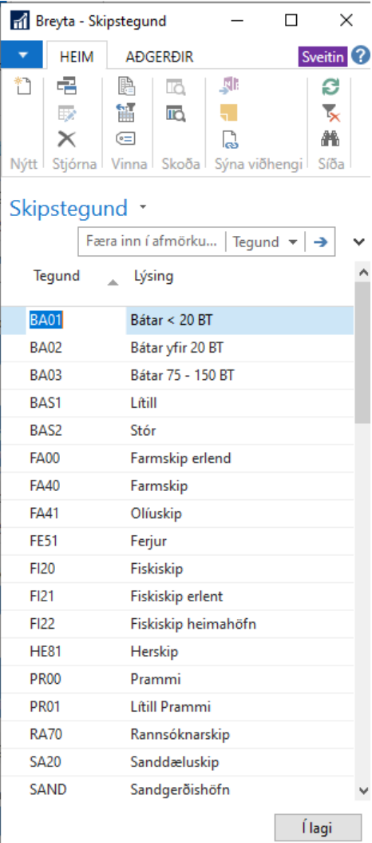Click the vertical scrollbar down arrow

click(x=363, y=790)
